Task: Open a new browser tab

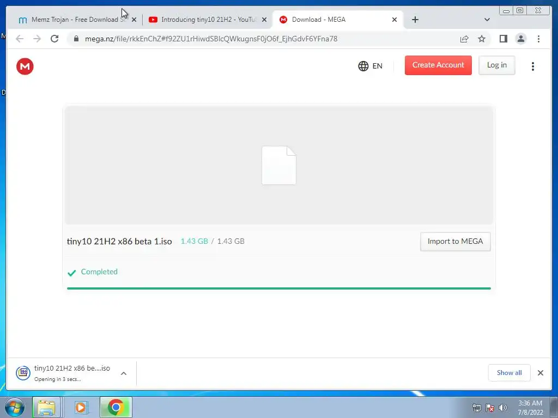Action: (x=415, y=20)
